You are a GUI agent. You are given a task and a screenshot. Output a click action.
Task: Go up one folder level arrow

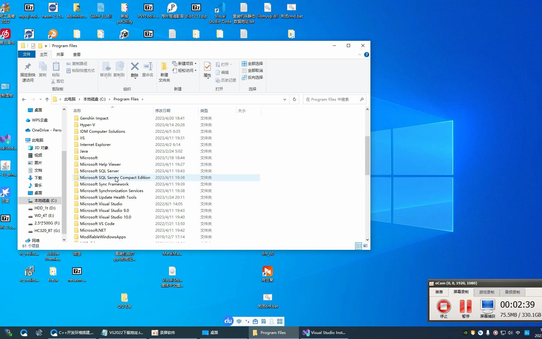pos(47,99)
